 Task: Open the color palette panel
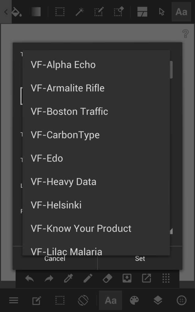[x=134, y=300]
